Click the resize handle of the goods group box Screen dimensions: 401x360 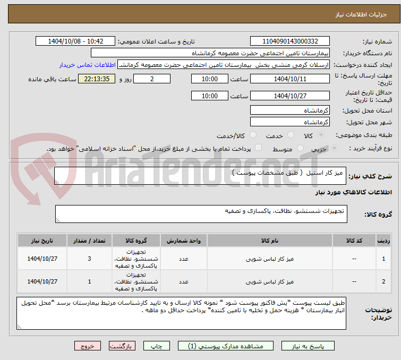click(58, 220)
